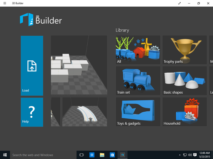The image size is (213, 159).
Task: Show hidden system tray icons
Action: (x=180, y=155)
